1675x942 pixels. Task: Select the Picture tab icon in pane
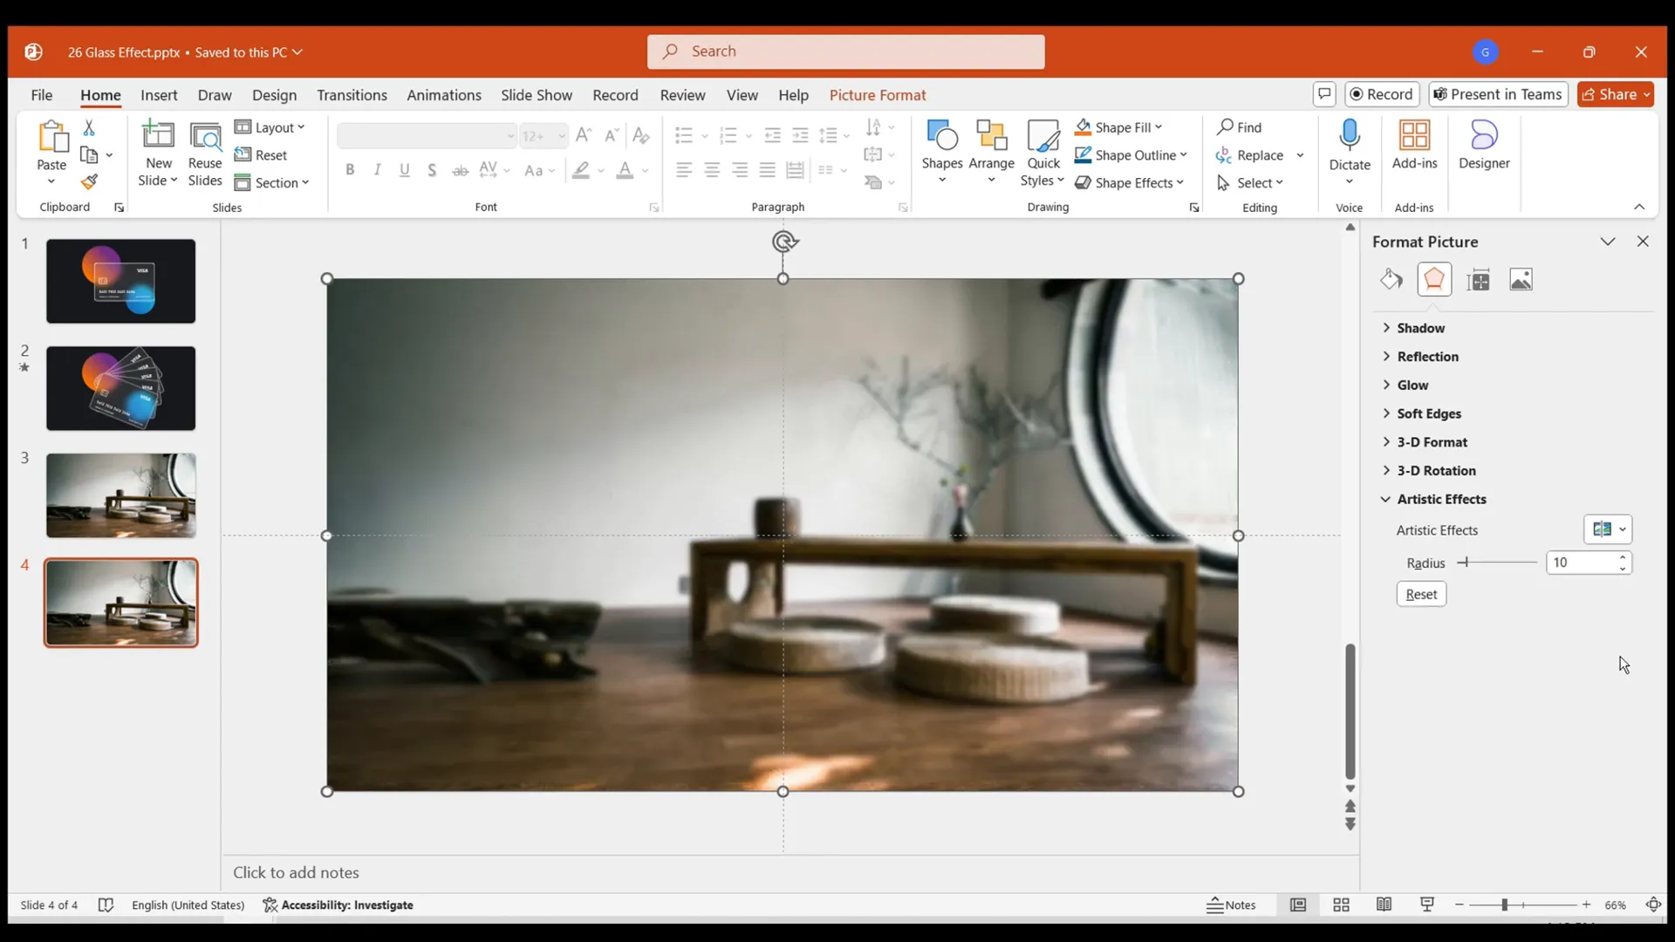point(1521,279)
